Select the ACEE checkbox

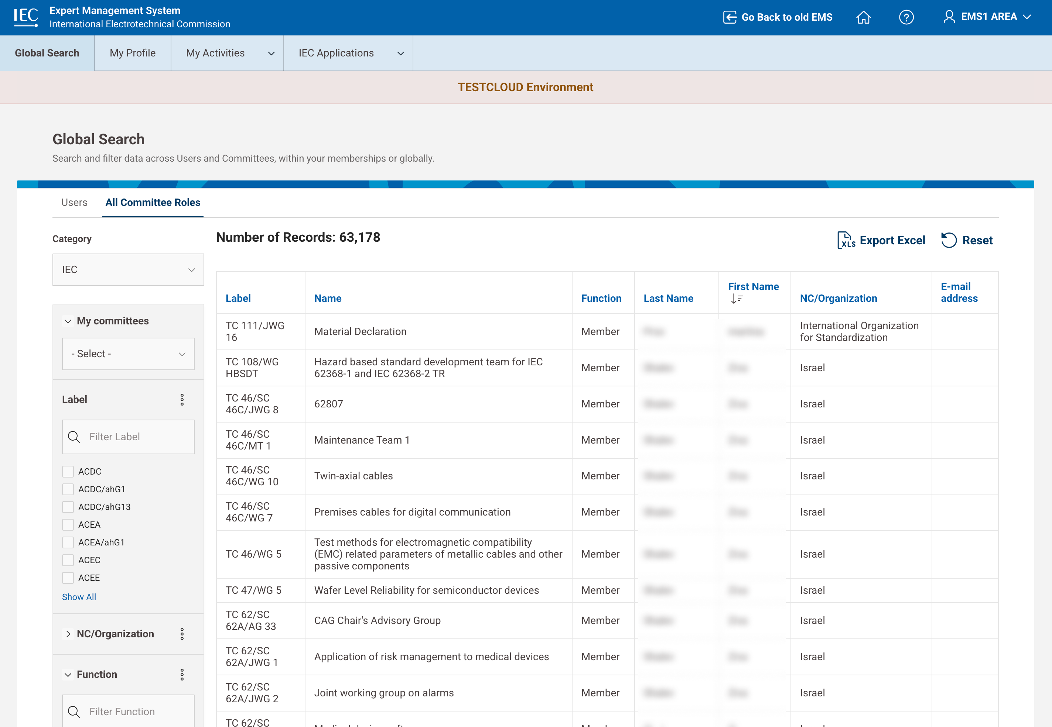tap(68, 578)
